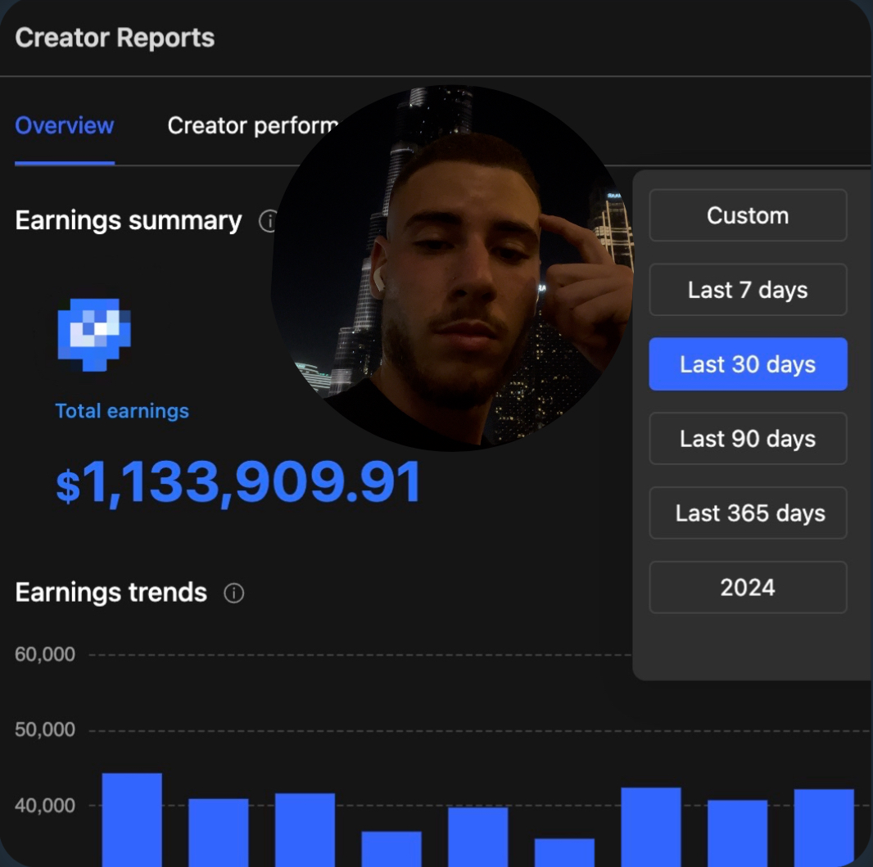Pick the Last 90 days range
The width and height of the screenshot is (873, 867).
click(x=748, y=439)
